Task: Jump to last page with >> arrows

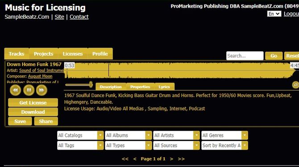Action: point(181,159)
